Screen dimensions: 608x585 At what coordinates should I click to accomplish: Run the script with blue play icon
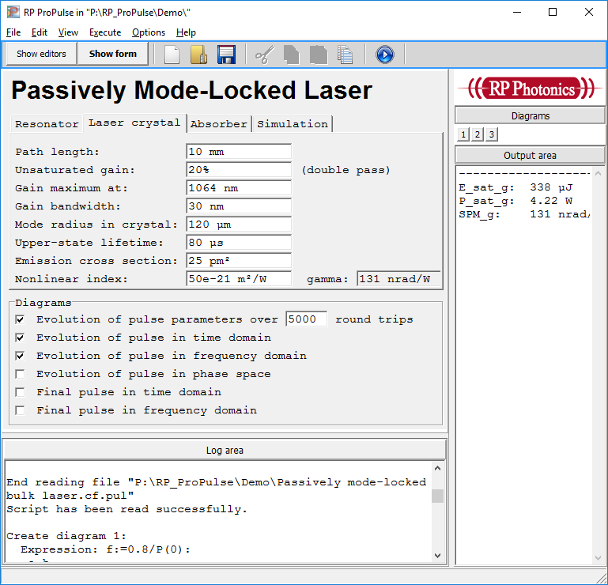(x=385, y=55)
